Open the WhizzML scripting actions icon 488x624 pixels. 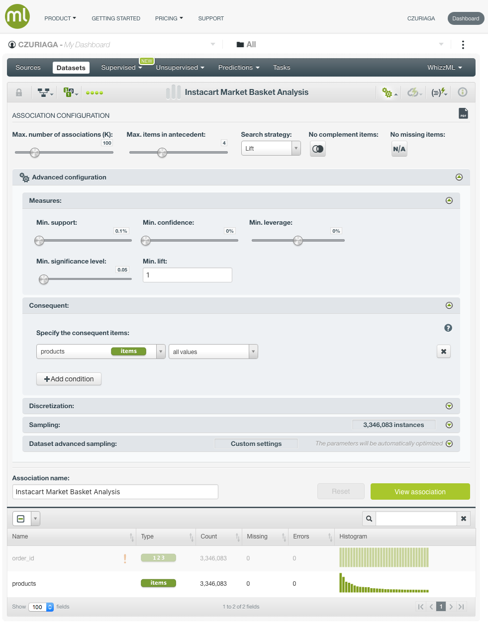coord(439,92)
